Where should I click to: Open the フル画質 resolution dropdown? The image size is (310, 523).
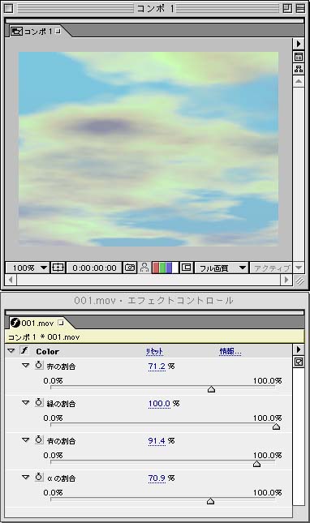pyautogui.click(x=222, y=268)
